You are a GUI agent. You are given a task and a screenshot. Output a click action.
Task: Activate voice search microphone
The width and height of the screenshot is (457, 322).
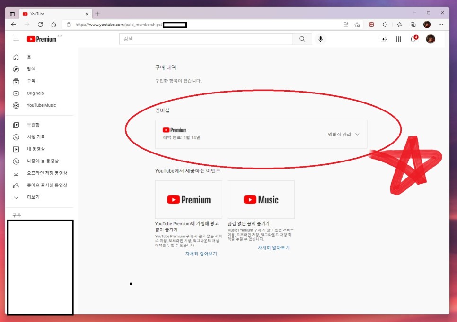click(320, 39)
